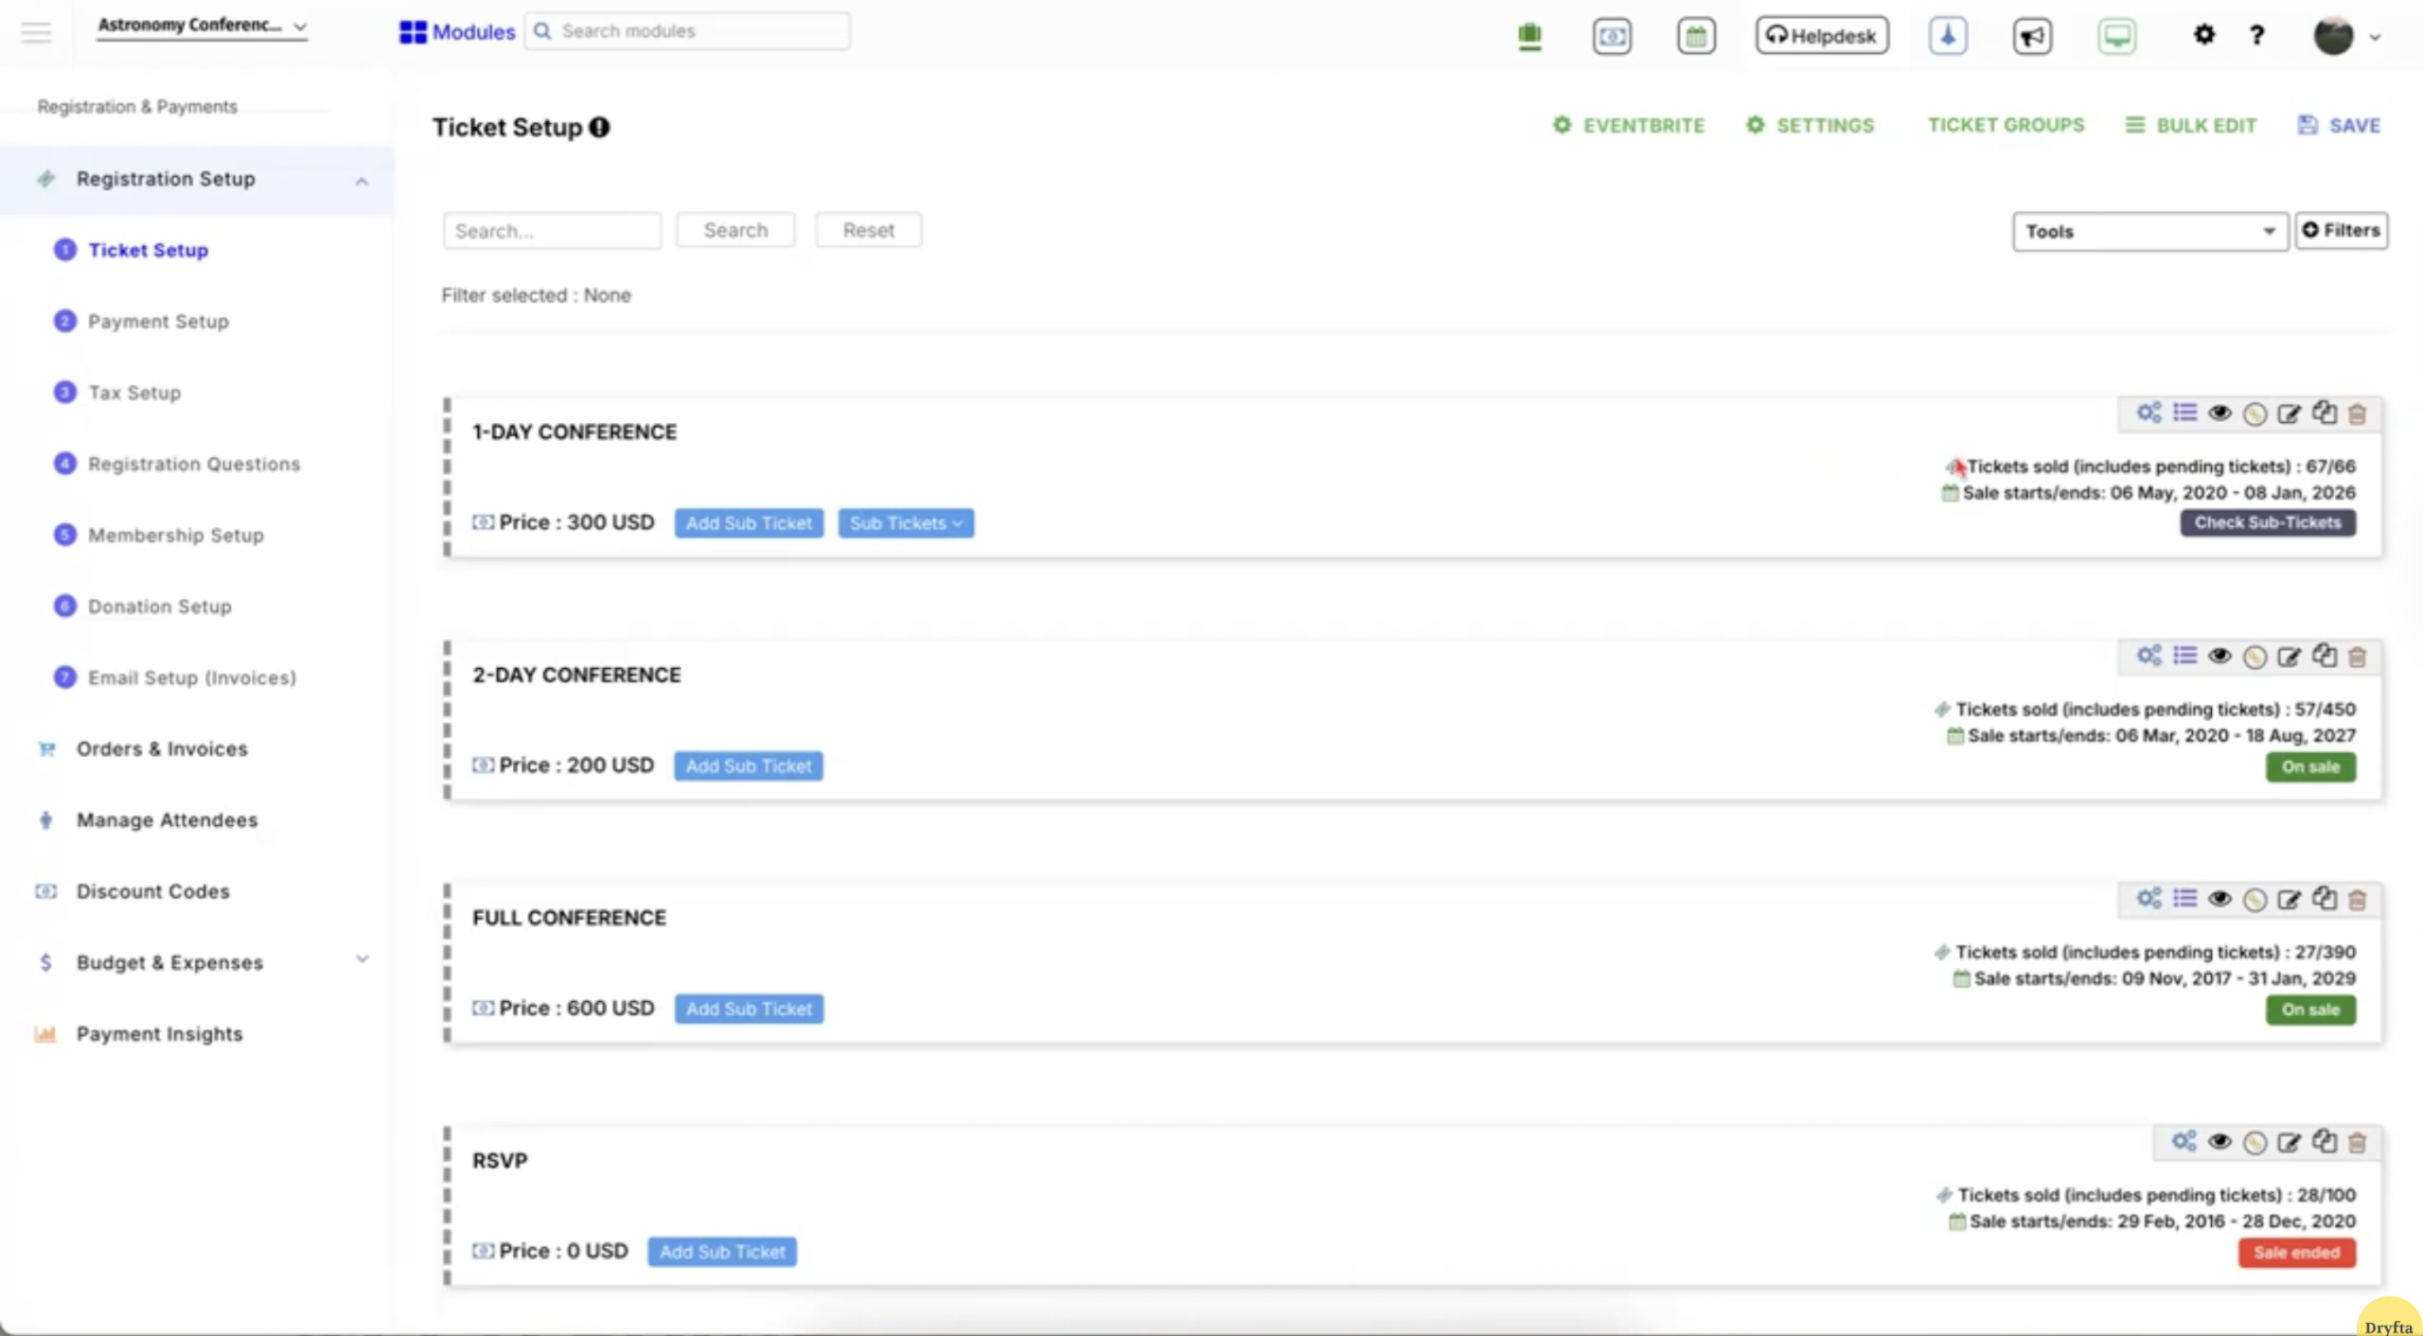
Task: Click Add Sub Ticket under FULL CONFERENCE
Action: pos(748,1009)
